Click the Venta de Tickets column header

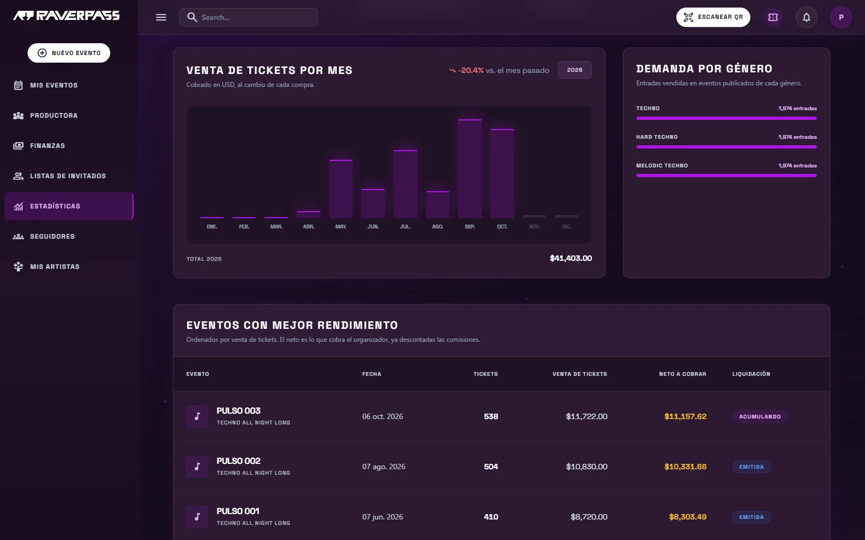[x=580, y=374]
